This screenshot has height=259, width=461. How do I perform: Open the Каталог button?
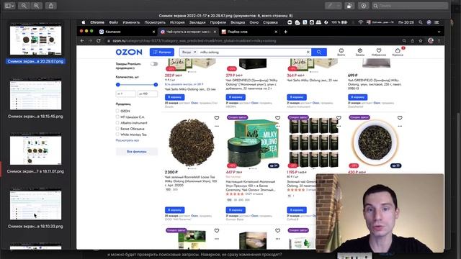click(x=162, y=52)
